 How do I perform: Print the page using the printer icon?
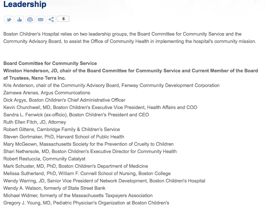click(x=30, y=19)
